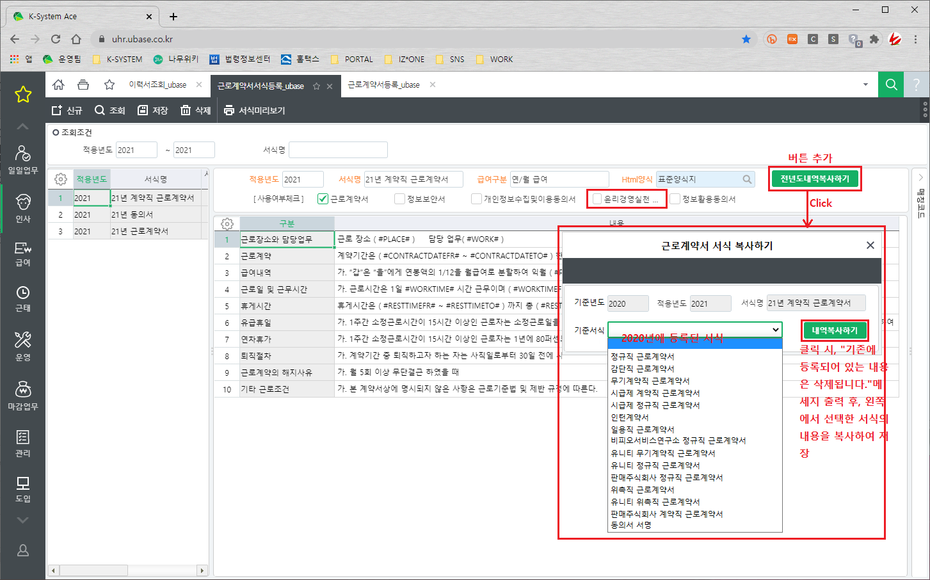Open new Chrome tab
Image resolution: width=930 pixels, height=580 pixels.
tap(173, 17)
